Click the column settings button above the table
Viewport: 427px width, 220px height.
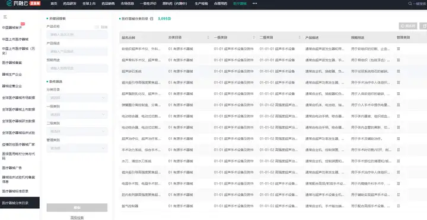pos(408,26)
